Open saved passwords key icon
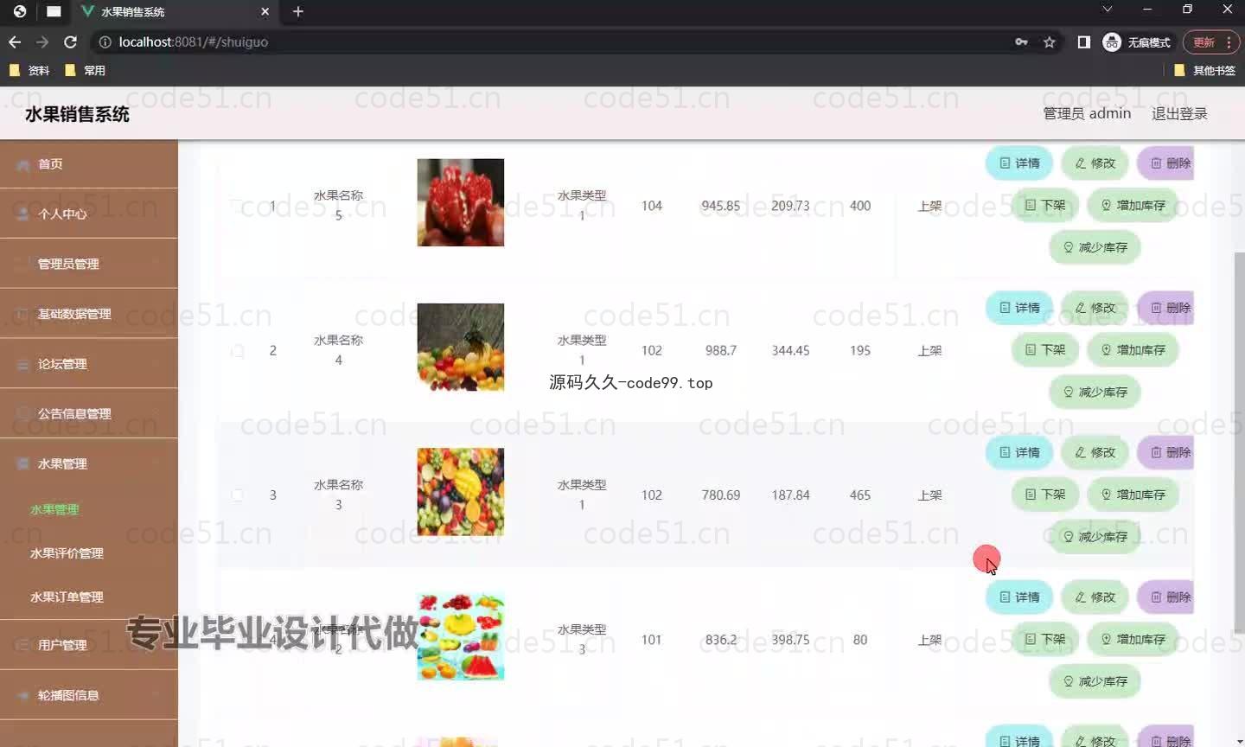 [1022, 41]
